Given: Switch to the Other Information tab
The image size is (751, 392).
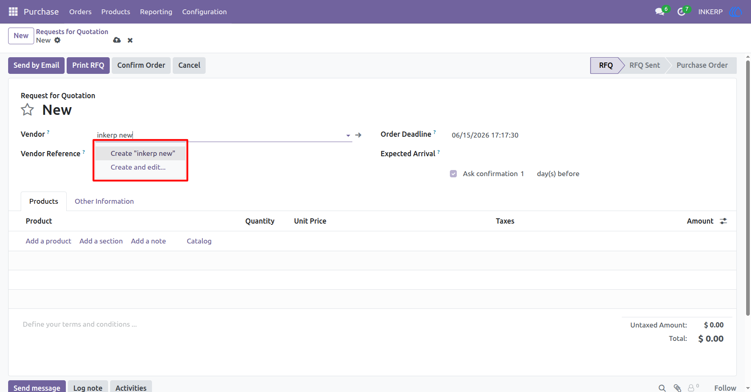Looking at the screenshot, I should point(104,201).
